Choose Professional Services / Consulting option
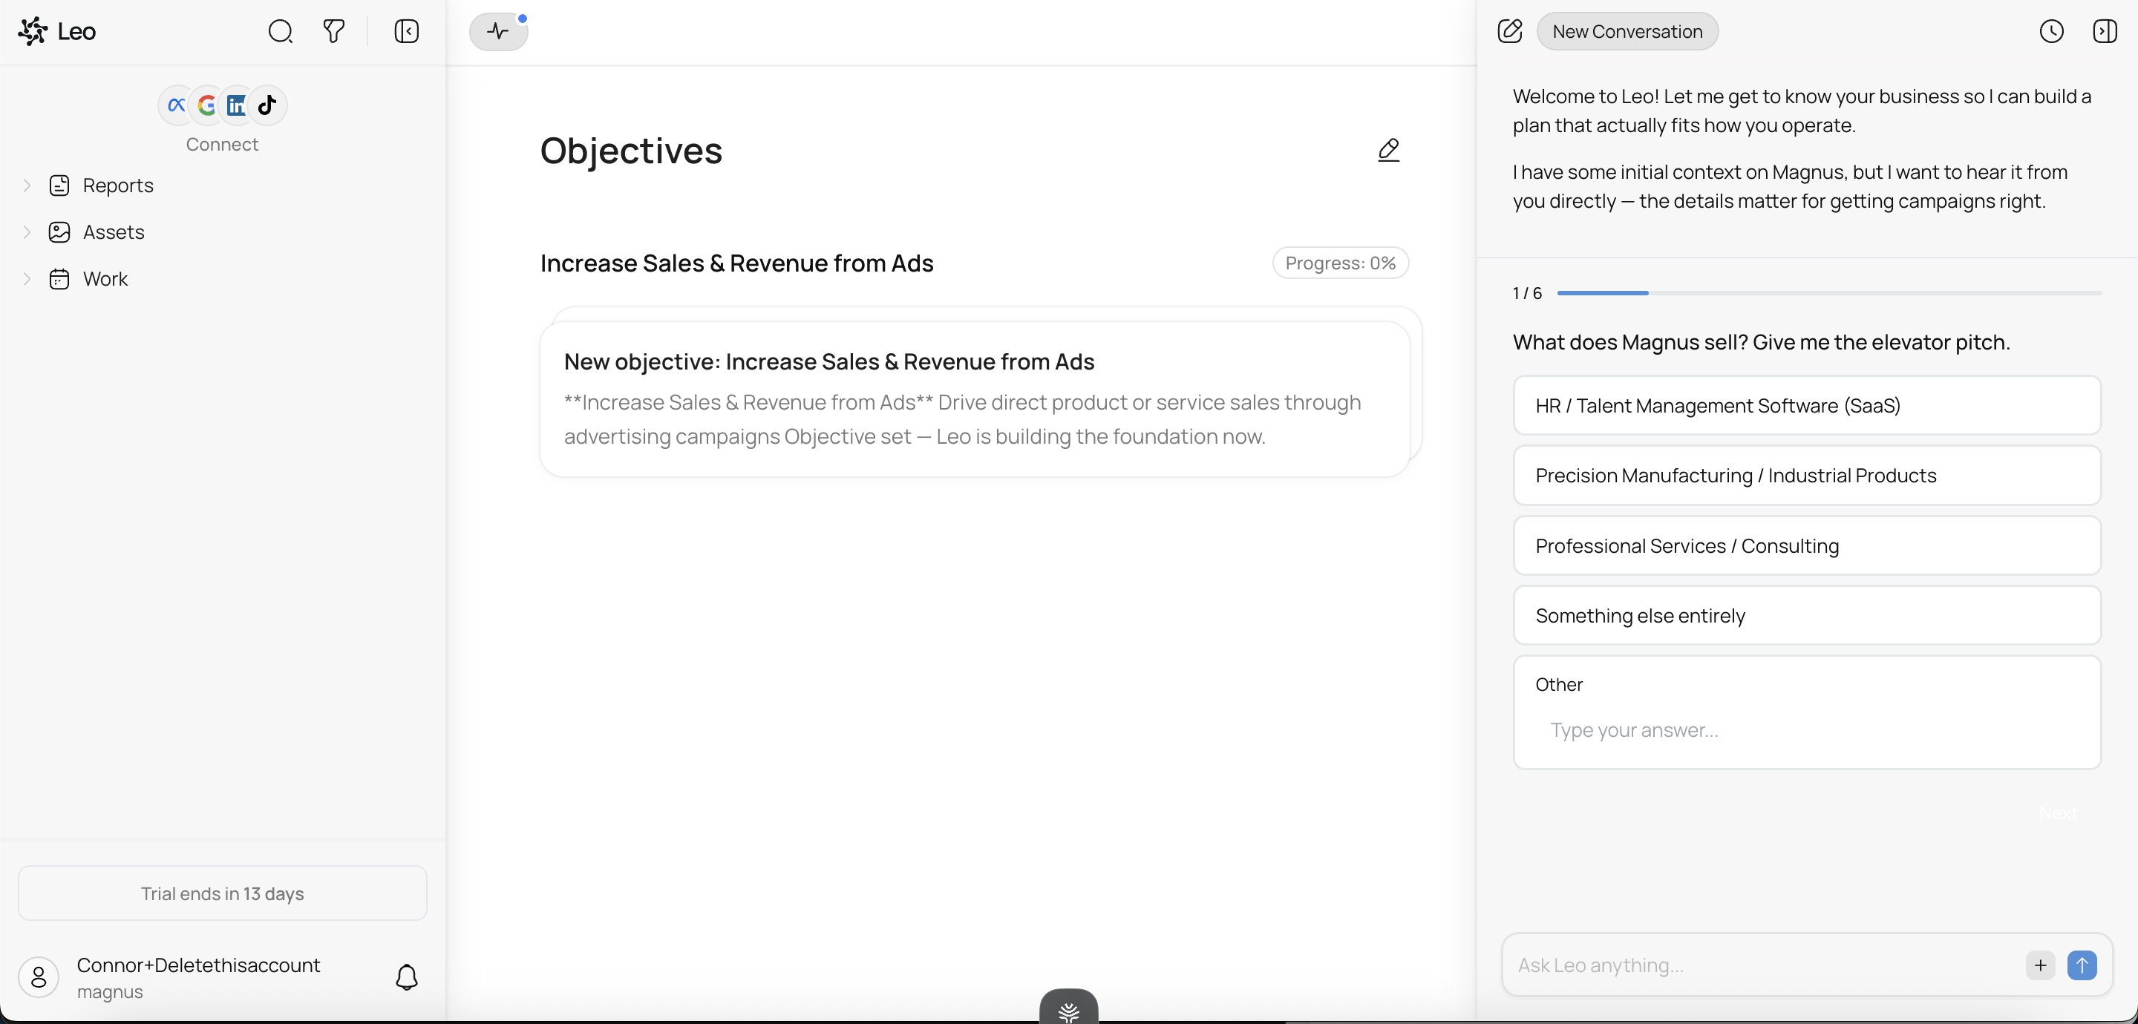The image size is (2138, 1024). point(1807,546)
